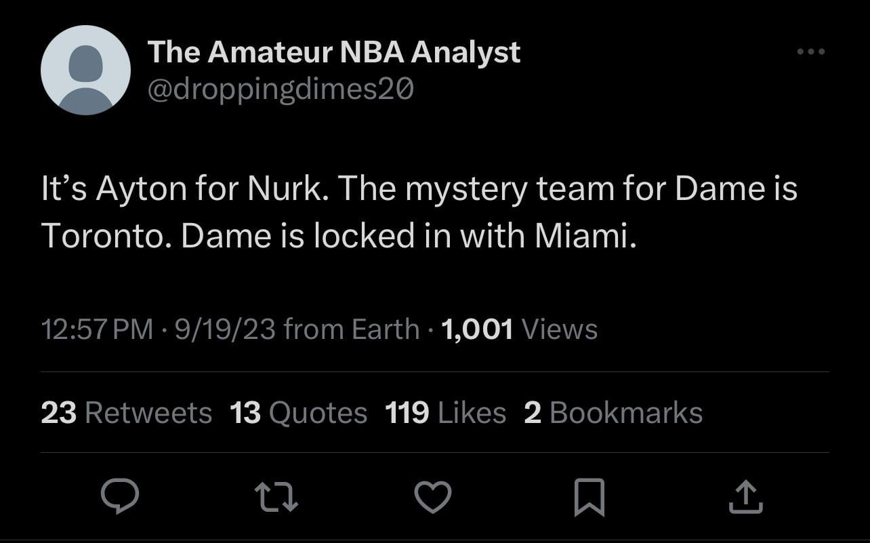Open the default profile avatar picture
The width and height of the screenshot is (870, 543).
coord(85,71)
